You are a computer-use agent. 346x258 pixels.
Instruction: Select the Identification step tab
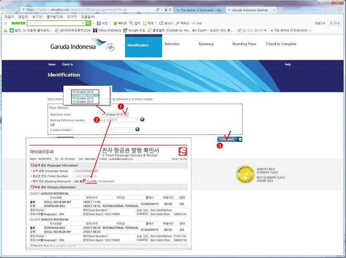coord(144,46)
